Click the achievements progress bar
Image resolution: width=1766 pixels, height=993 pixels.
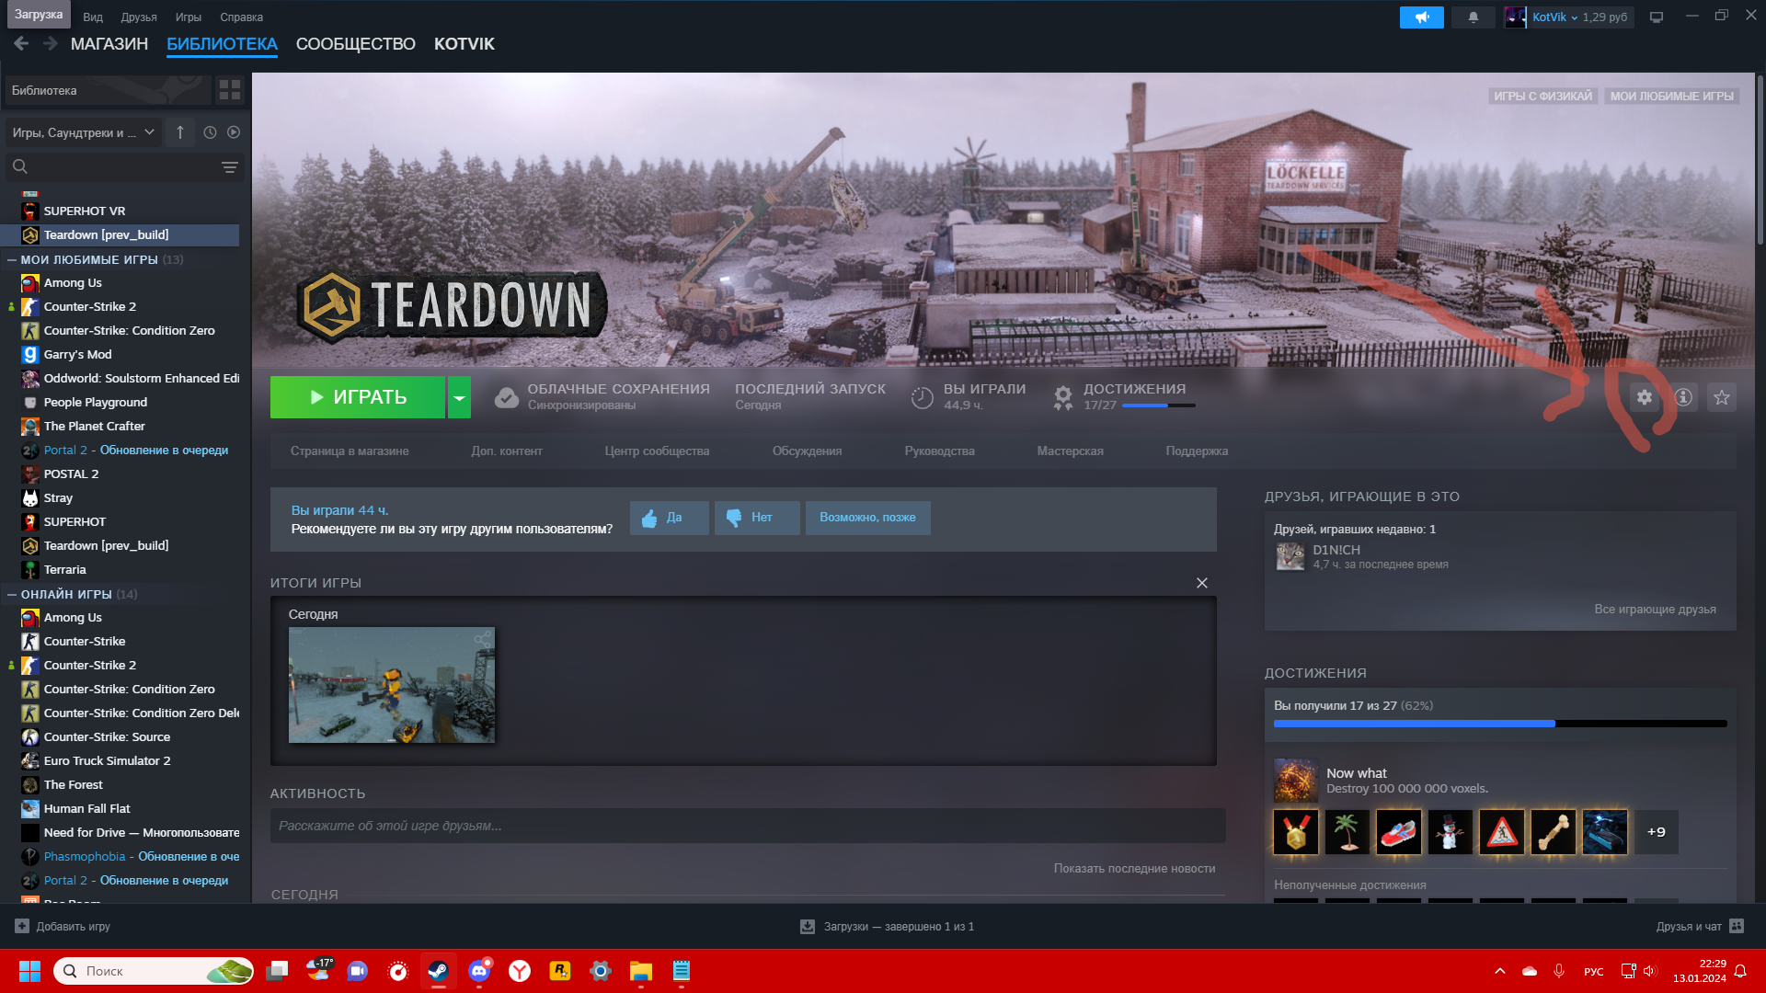(1499, 724)
